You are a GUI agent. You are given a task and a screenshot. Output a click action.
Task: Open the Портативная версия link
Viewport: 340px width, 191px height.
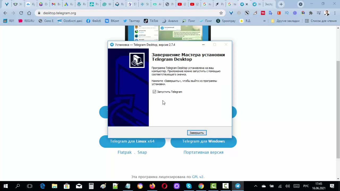[203, 152]
